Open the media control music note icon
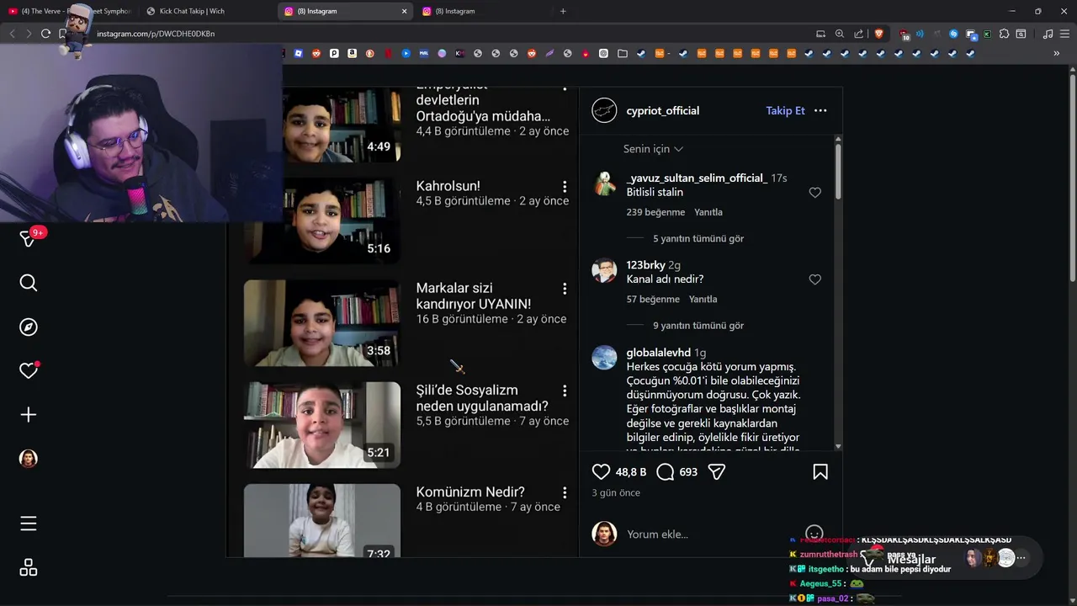 tap(1048, 34)
